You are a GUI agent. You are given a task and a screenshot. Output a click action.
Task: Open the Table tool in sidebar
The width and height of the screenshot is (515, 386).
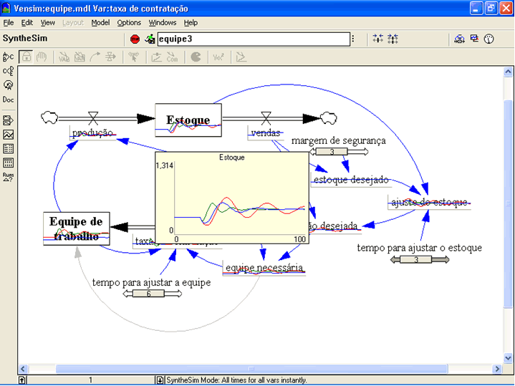tap(9, 149)
